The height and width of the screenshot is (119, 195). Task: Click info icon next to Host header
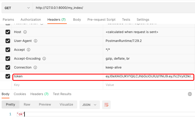click(25, 32)
